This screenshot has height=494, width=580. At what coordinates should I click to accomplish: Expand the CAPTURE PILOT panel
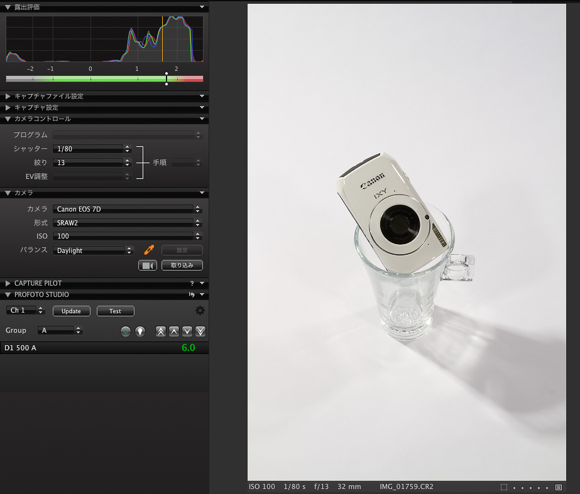pyautogui.click(x=8, y=284)
